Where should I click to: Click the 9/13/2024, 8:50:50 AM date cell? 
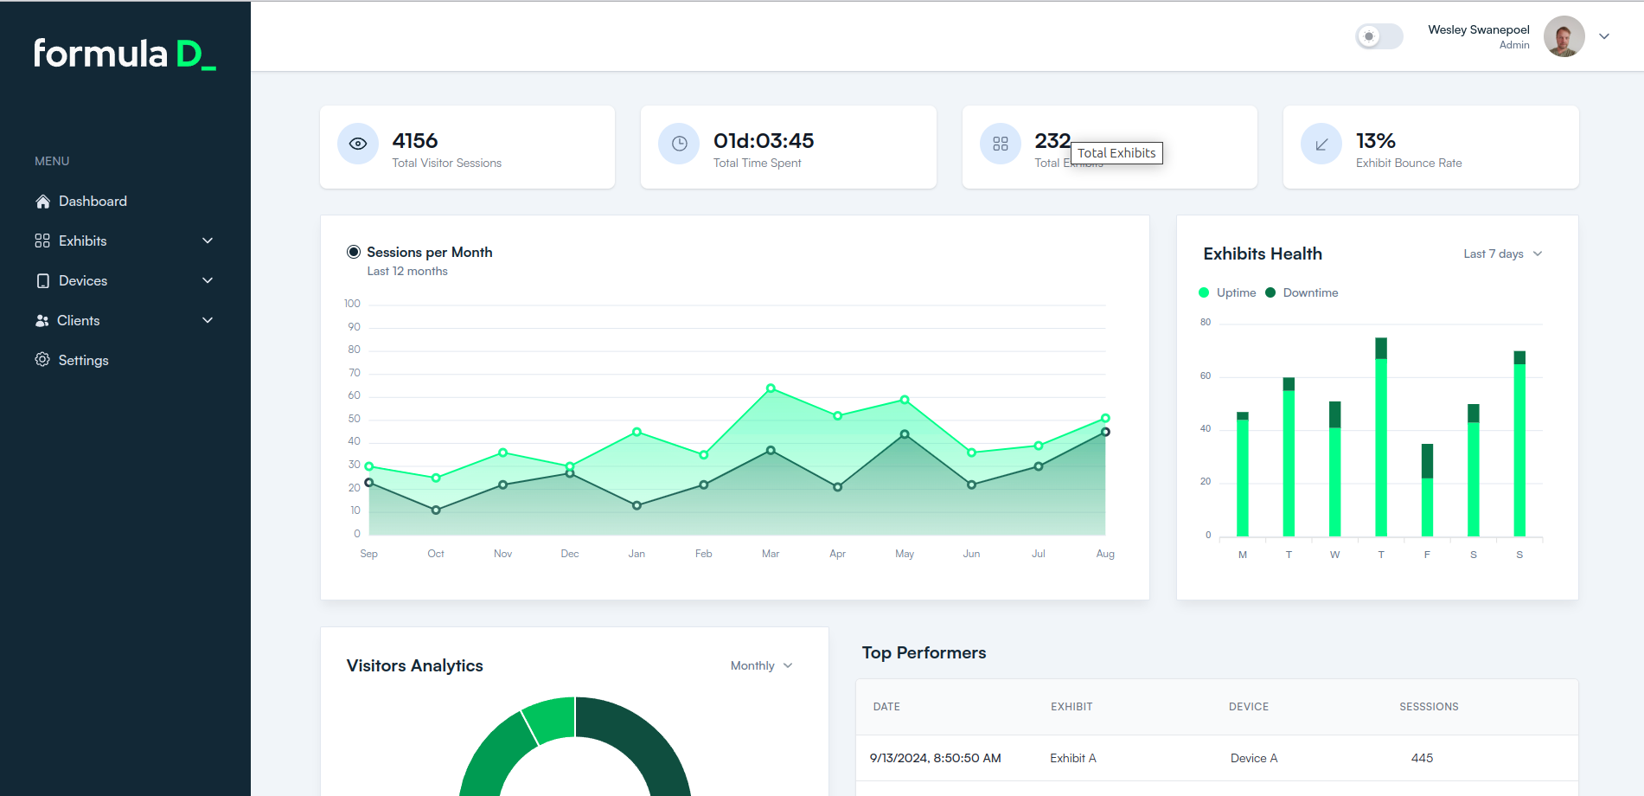click(936, 758)
